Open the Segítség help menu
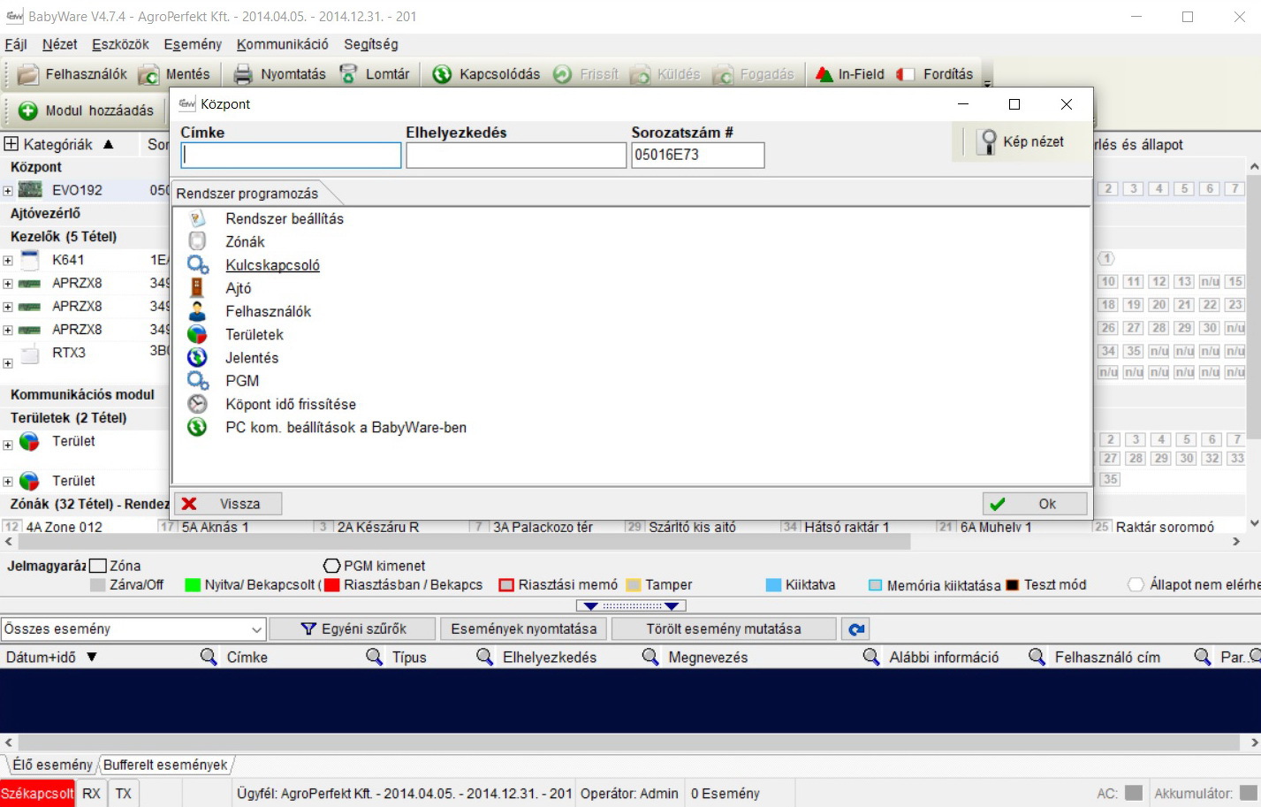 371,44
